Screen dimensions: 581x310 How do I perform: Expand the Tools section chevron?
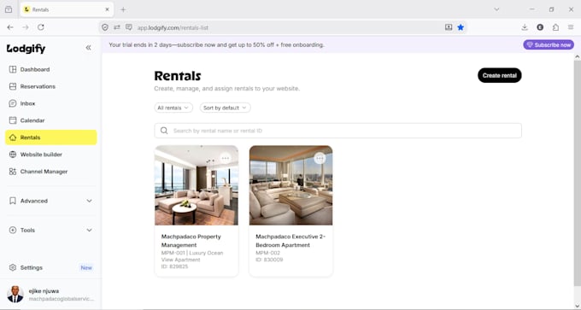tap(90, 230)
